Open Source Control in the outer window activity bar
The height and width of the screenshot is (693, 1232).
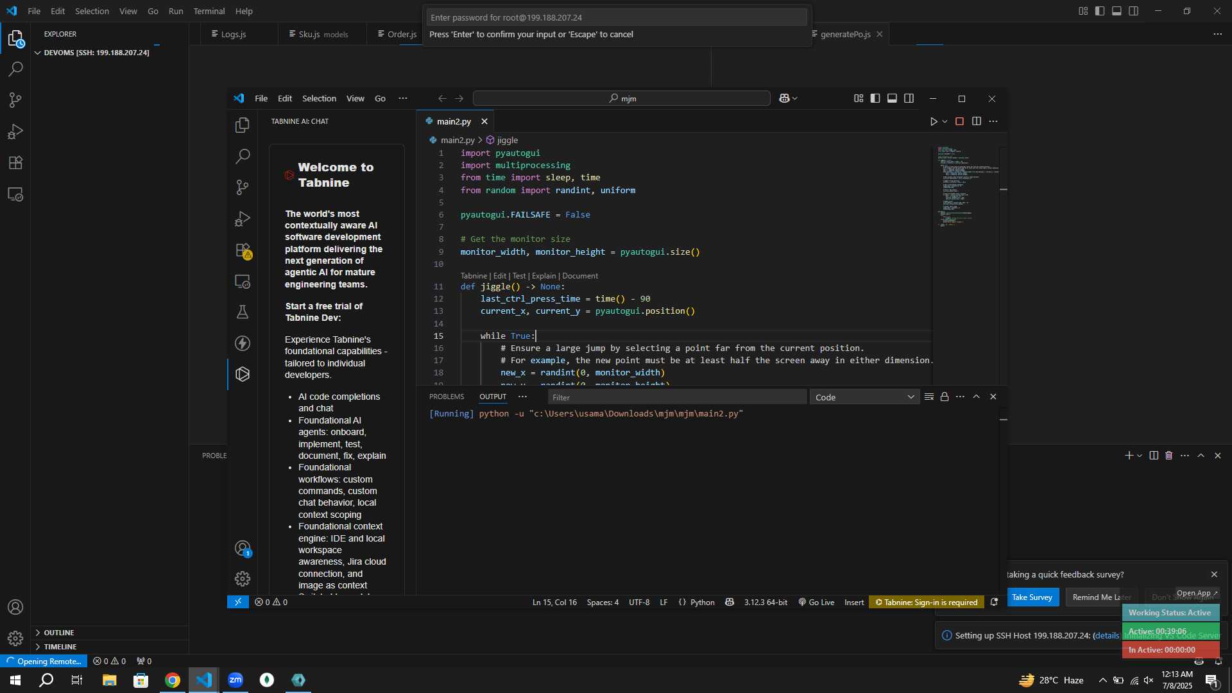coord(15,100)
